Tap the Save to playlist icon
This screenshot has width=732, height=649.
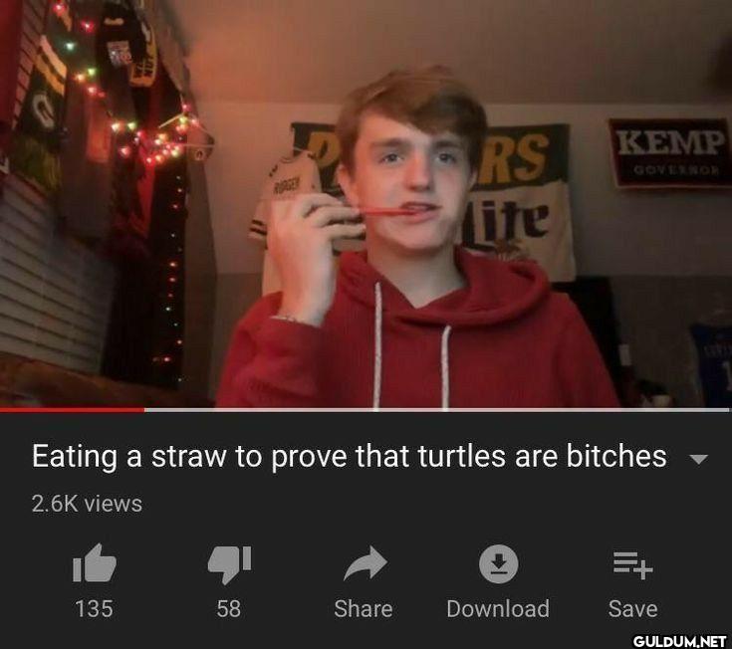click(633, 565)
